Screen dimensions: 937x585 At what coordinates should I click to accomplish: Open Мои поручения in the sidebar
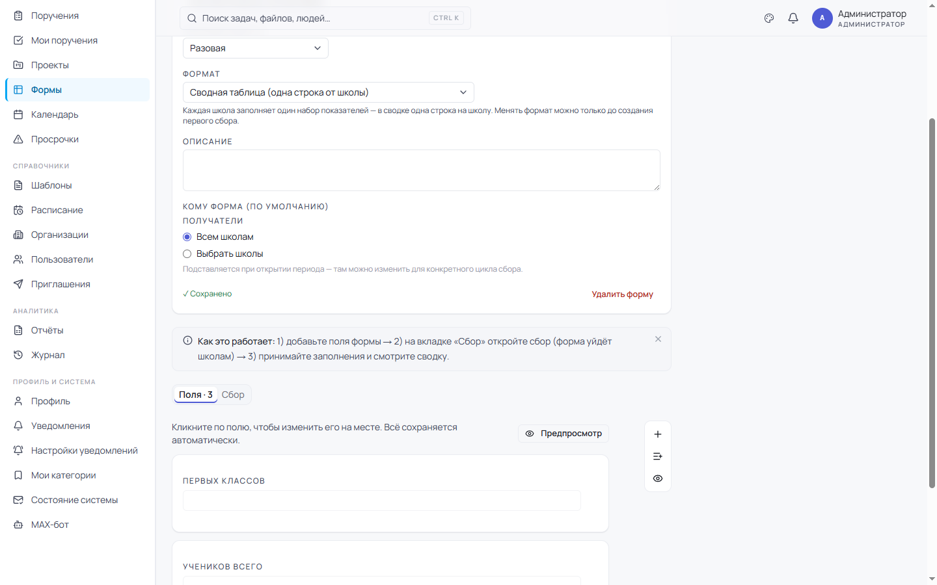click(x=77, y=40)
